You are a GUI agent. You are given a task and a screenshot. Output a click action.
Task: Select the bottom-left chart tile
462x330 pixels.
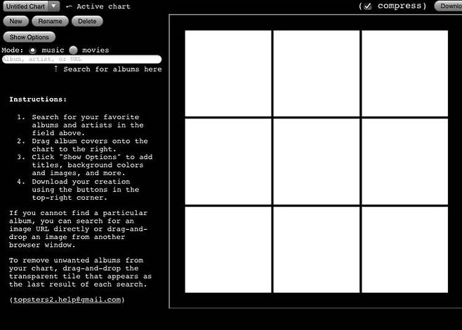(228, 249)
